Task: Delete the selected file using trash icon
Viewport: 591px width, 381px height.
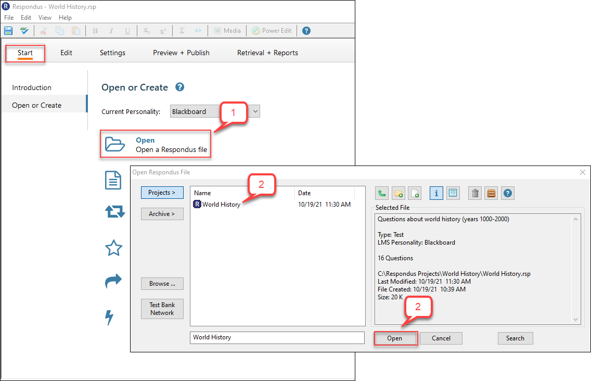Action: tap(474, 193)
